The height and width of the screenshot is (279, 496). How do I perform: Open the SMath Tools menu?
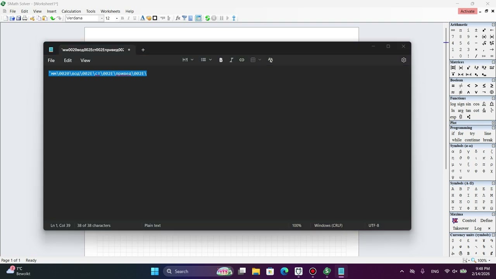[91, 11]
